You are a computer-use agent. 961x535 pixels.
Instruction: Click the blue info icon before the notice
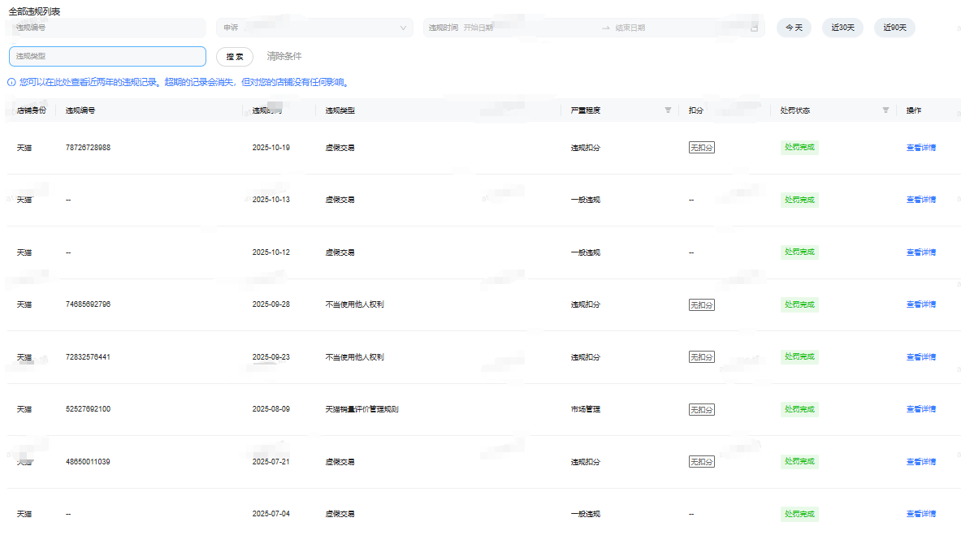[x=11, y=82]
